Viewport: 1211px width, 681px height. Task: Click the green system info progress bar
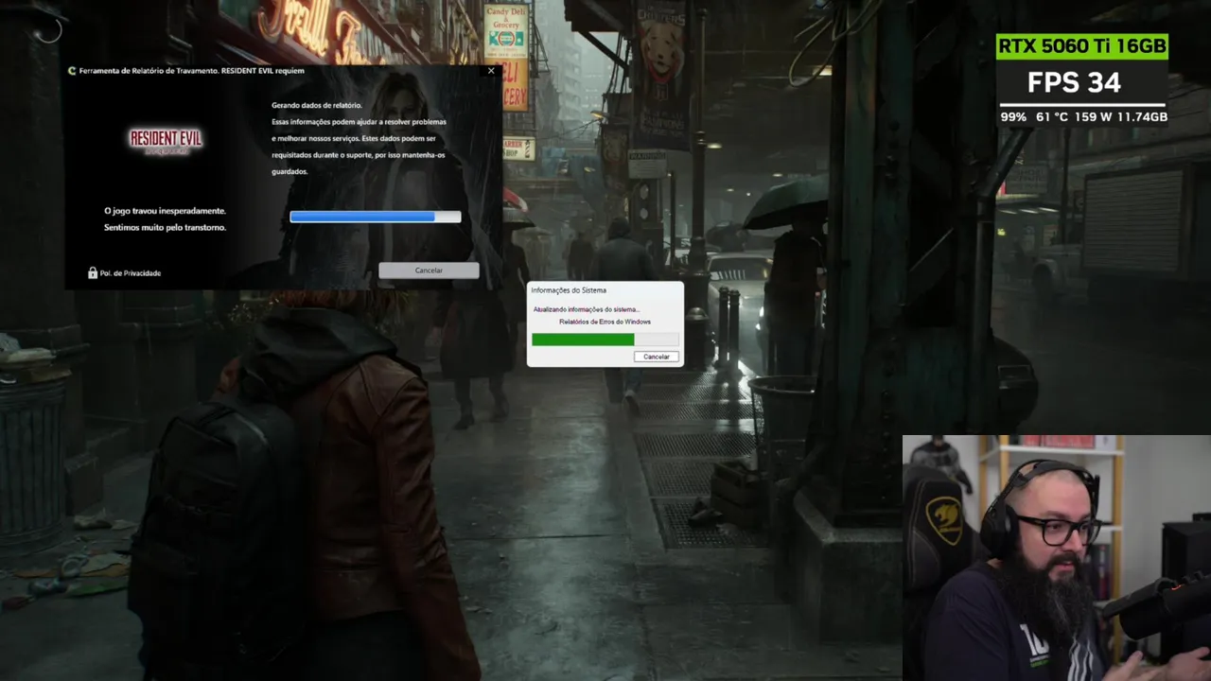click(605, 339)
